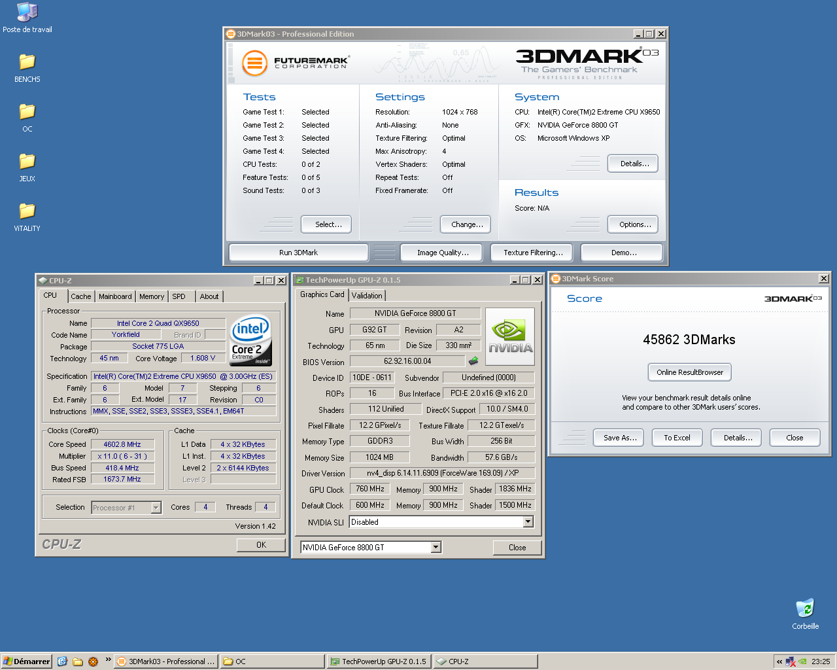Click the CPU Specification field in CPU-Z

(x=183, y=376)
